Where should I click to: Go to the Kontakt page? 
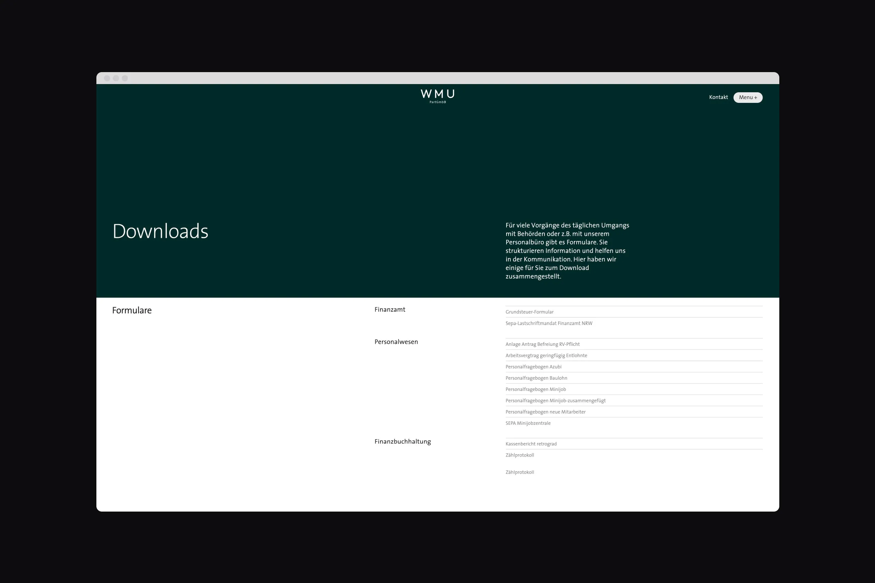coord(718,97)
